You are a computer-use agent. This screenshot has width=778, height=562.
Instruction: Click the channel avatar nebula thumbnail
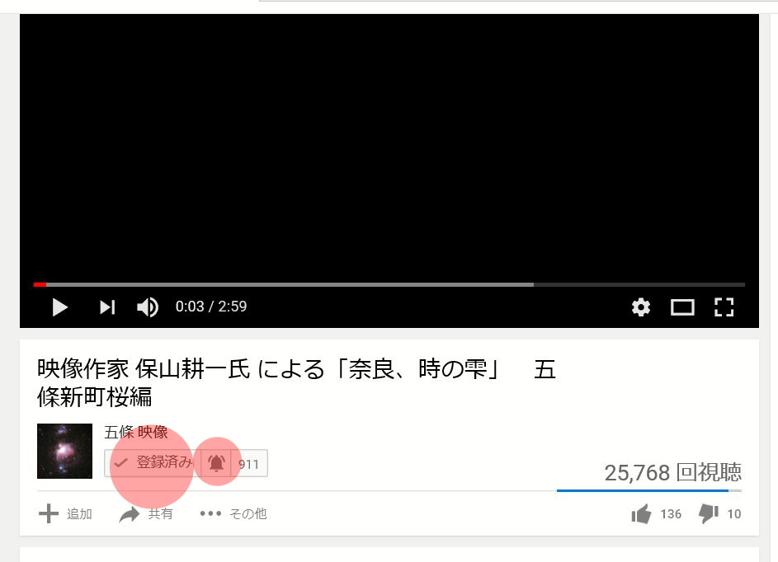click(x=64, y=451)
